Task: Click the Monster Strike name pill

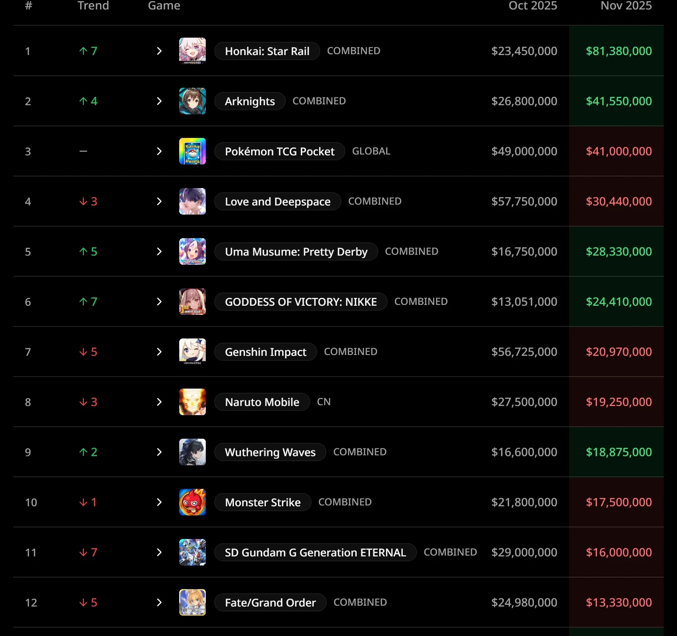Action: click(263, 502)
